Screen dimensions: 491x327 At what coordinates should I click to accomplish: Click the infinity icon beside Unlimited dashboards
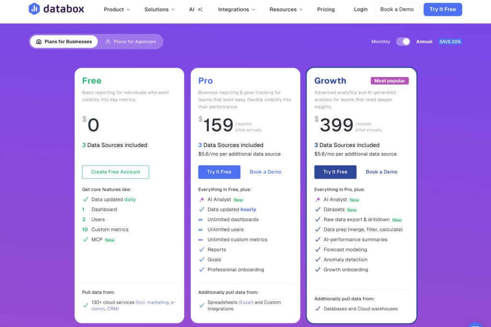(201, 219)
